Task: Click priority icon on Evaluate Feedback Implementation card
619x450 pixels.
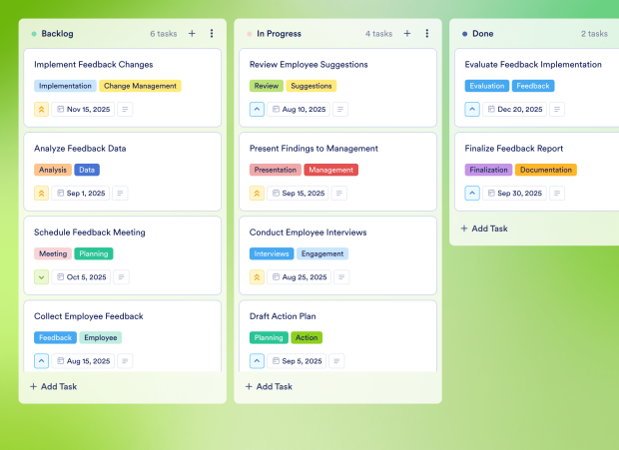Action: (x=473, y=109)
